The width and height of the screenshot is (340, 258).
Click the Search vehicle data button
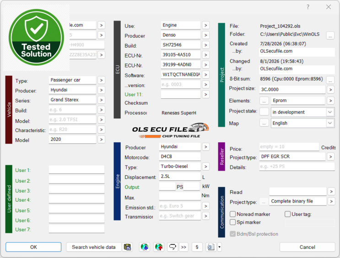[94, 247]
